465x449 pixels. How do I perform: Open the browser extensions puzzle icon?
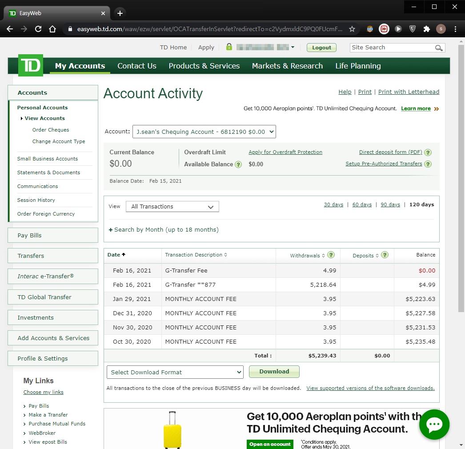(427, 29)
